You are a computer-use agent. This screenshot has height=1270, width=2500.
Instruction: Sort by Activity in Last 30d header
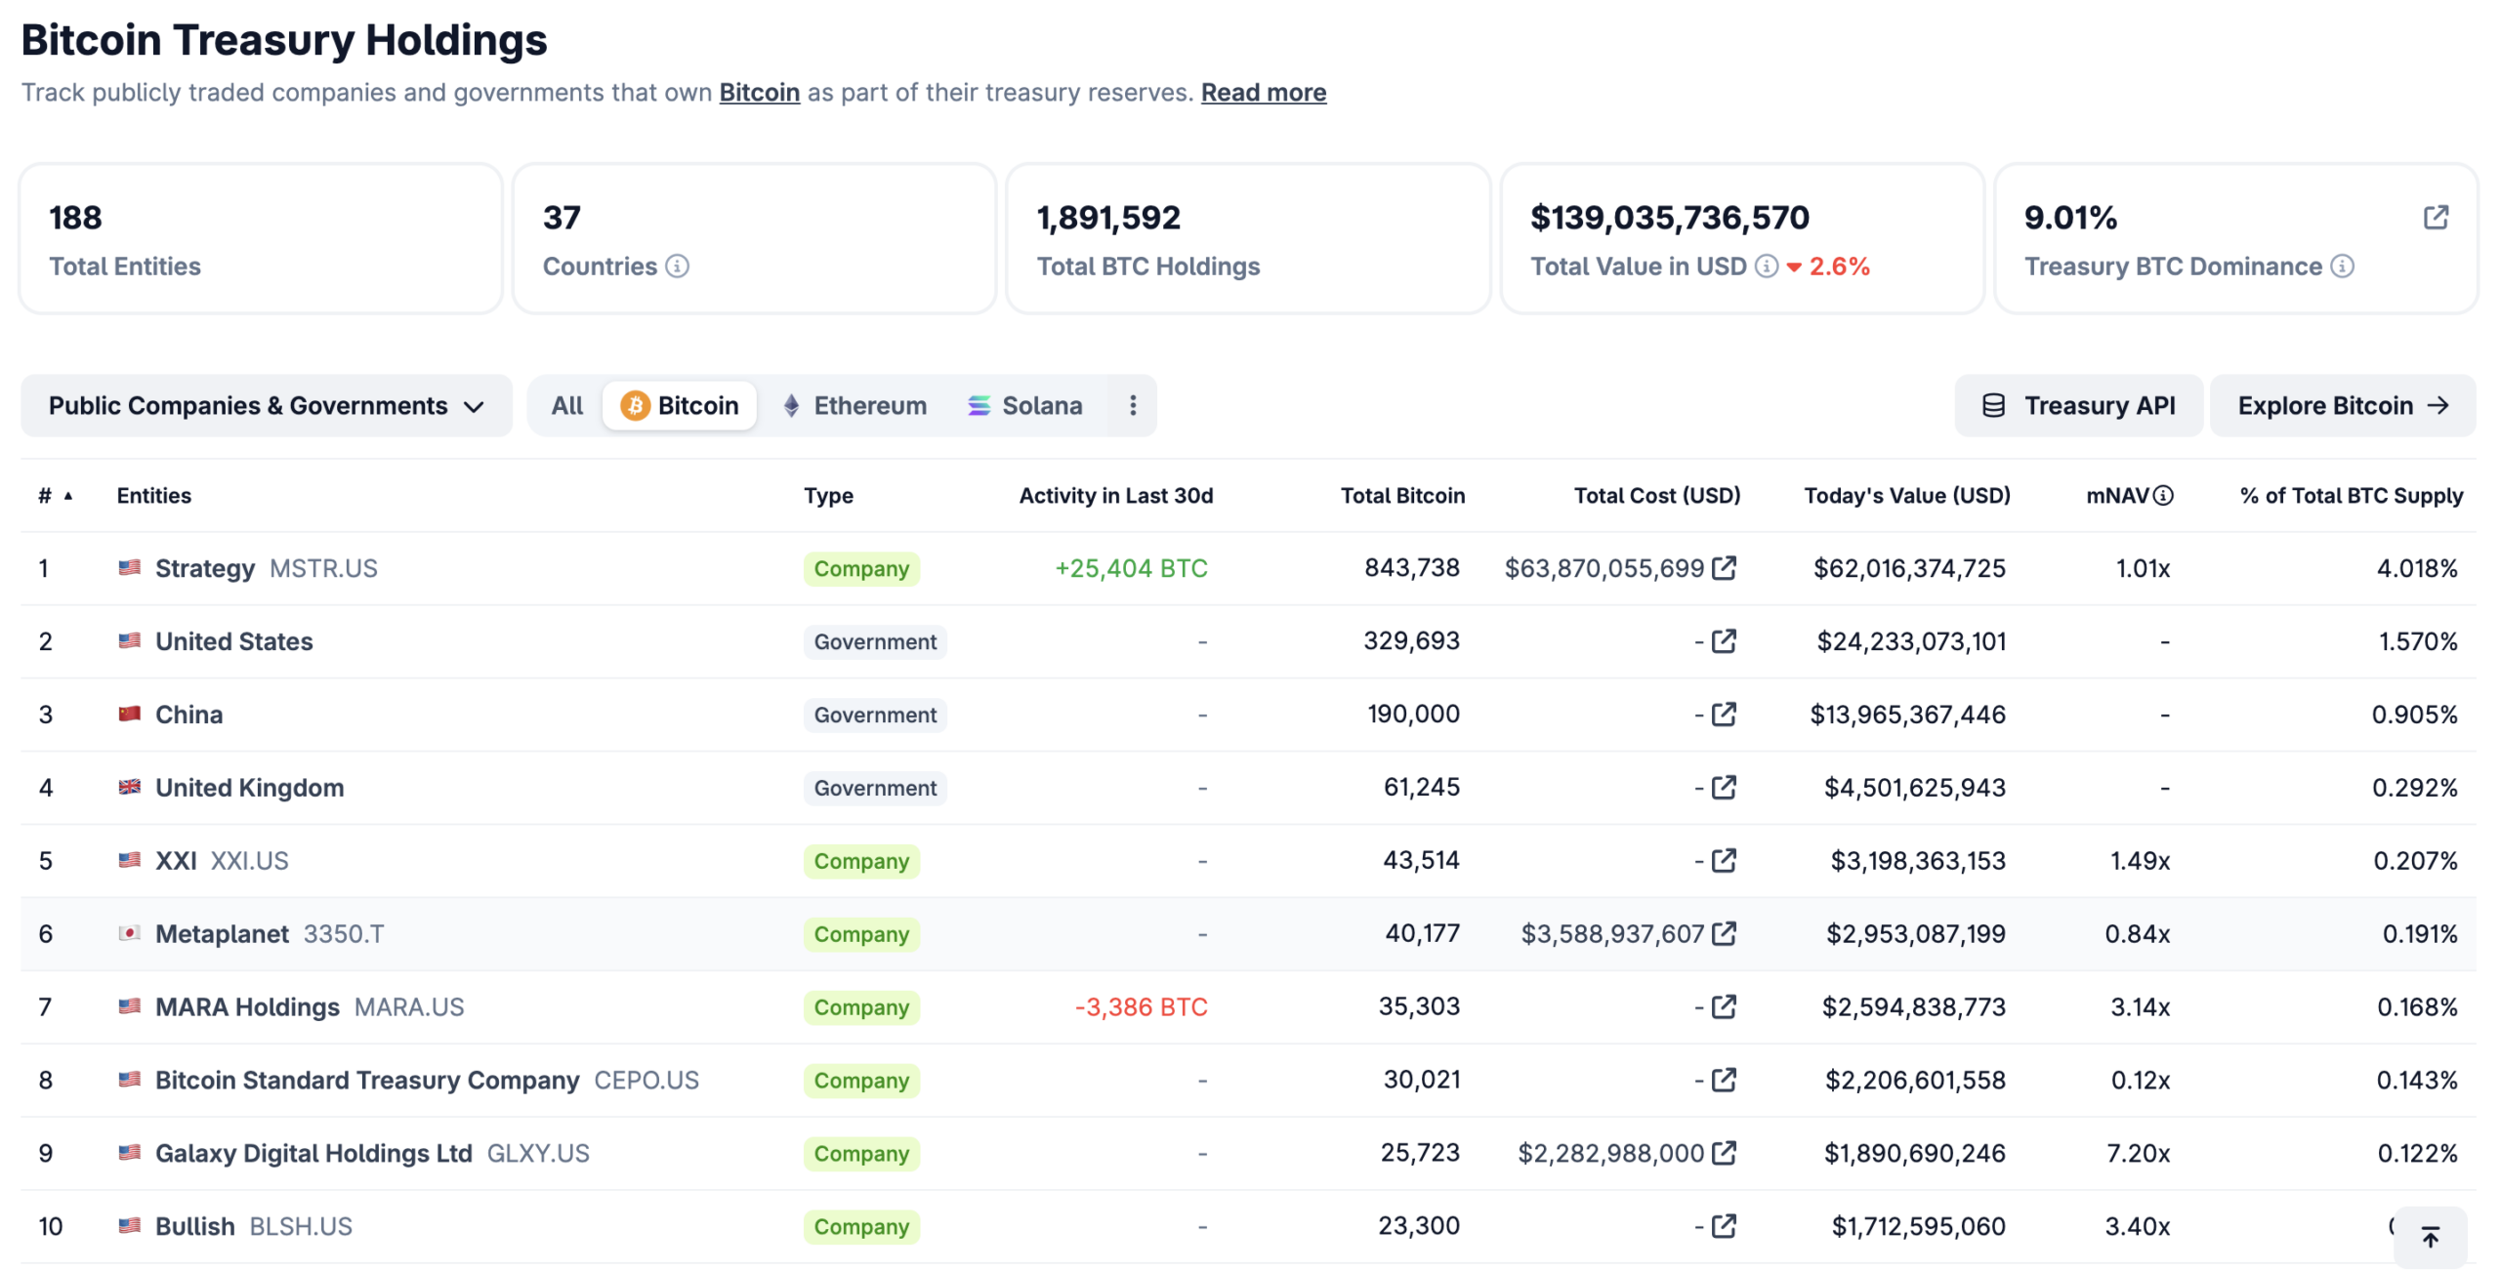click(x=1115, y=495)
